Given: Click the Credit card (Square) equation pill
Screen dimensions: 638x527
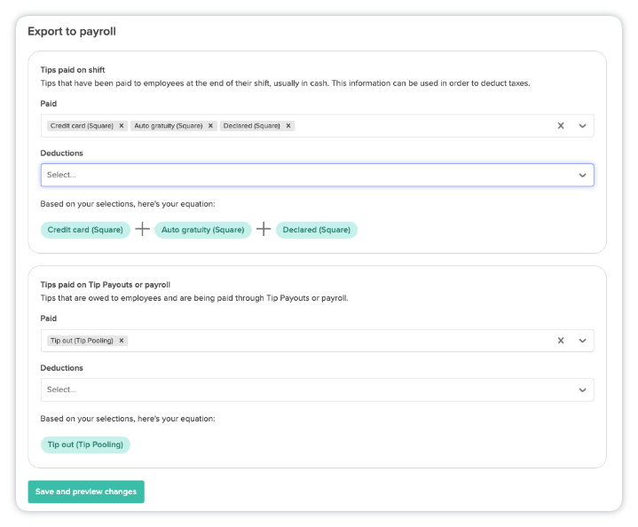Looking at the screenshot, I should pyautogui.click(x=85, y=230).
